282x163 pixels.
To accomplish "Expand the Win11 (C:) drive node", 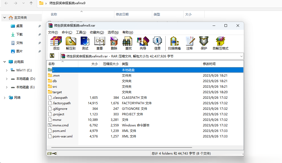I will [7, 70].
